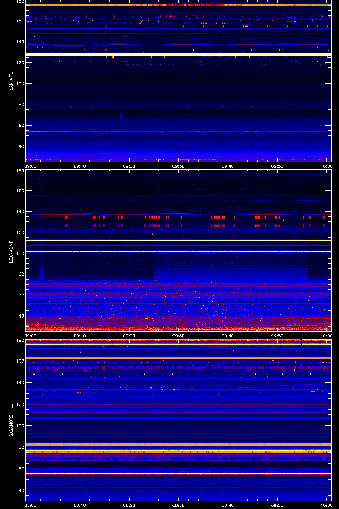This screenshot has width=339, height=509.
Task: Click 09:30 time label below Sagamore Hill panel
Action: [x=178, y=505]
